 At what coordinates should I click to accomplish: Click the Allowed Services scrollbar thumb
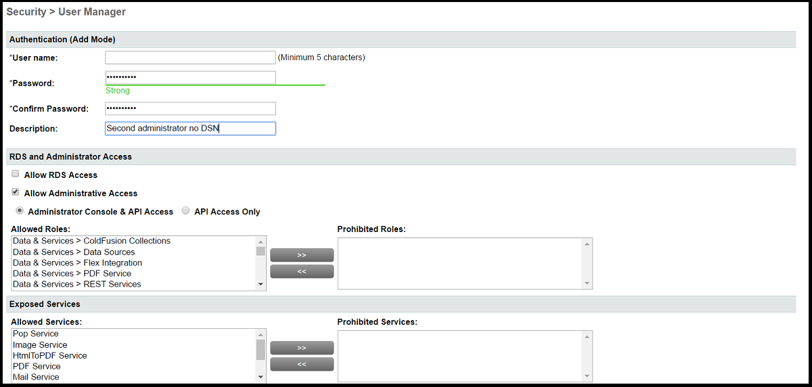click(261, 349)
